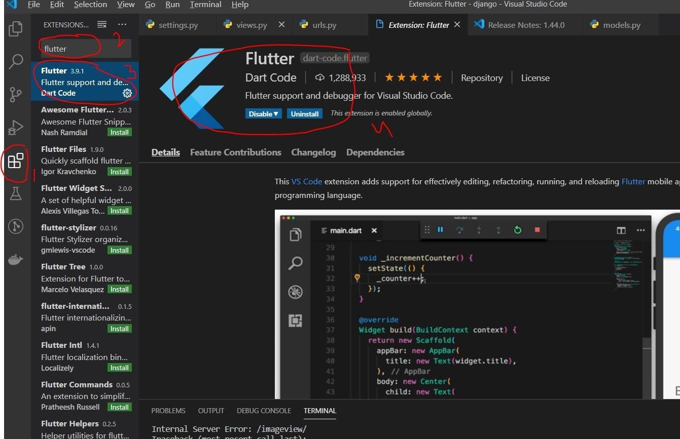
Task: Open the Test flask icon view
Action: point(16,193)
